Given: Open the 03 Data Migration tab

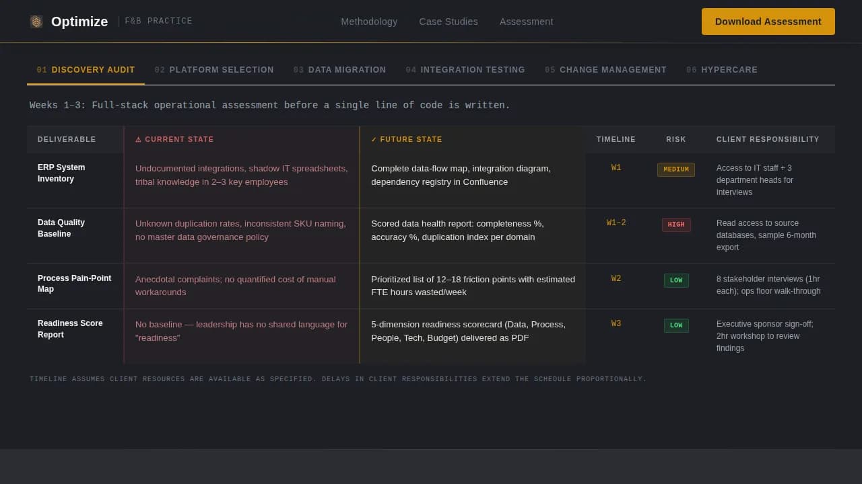Looking at the screenshot, I should [339, 70].
